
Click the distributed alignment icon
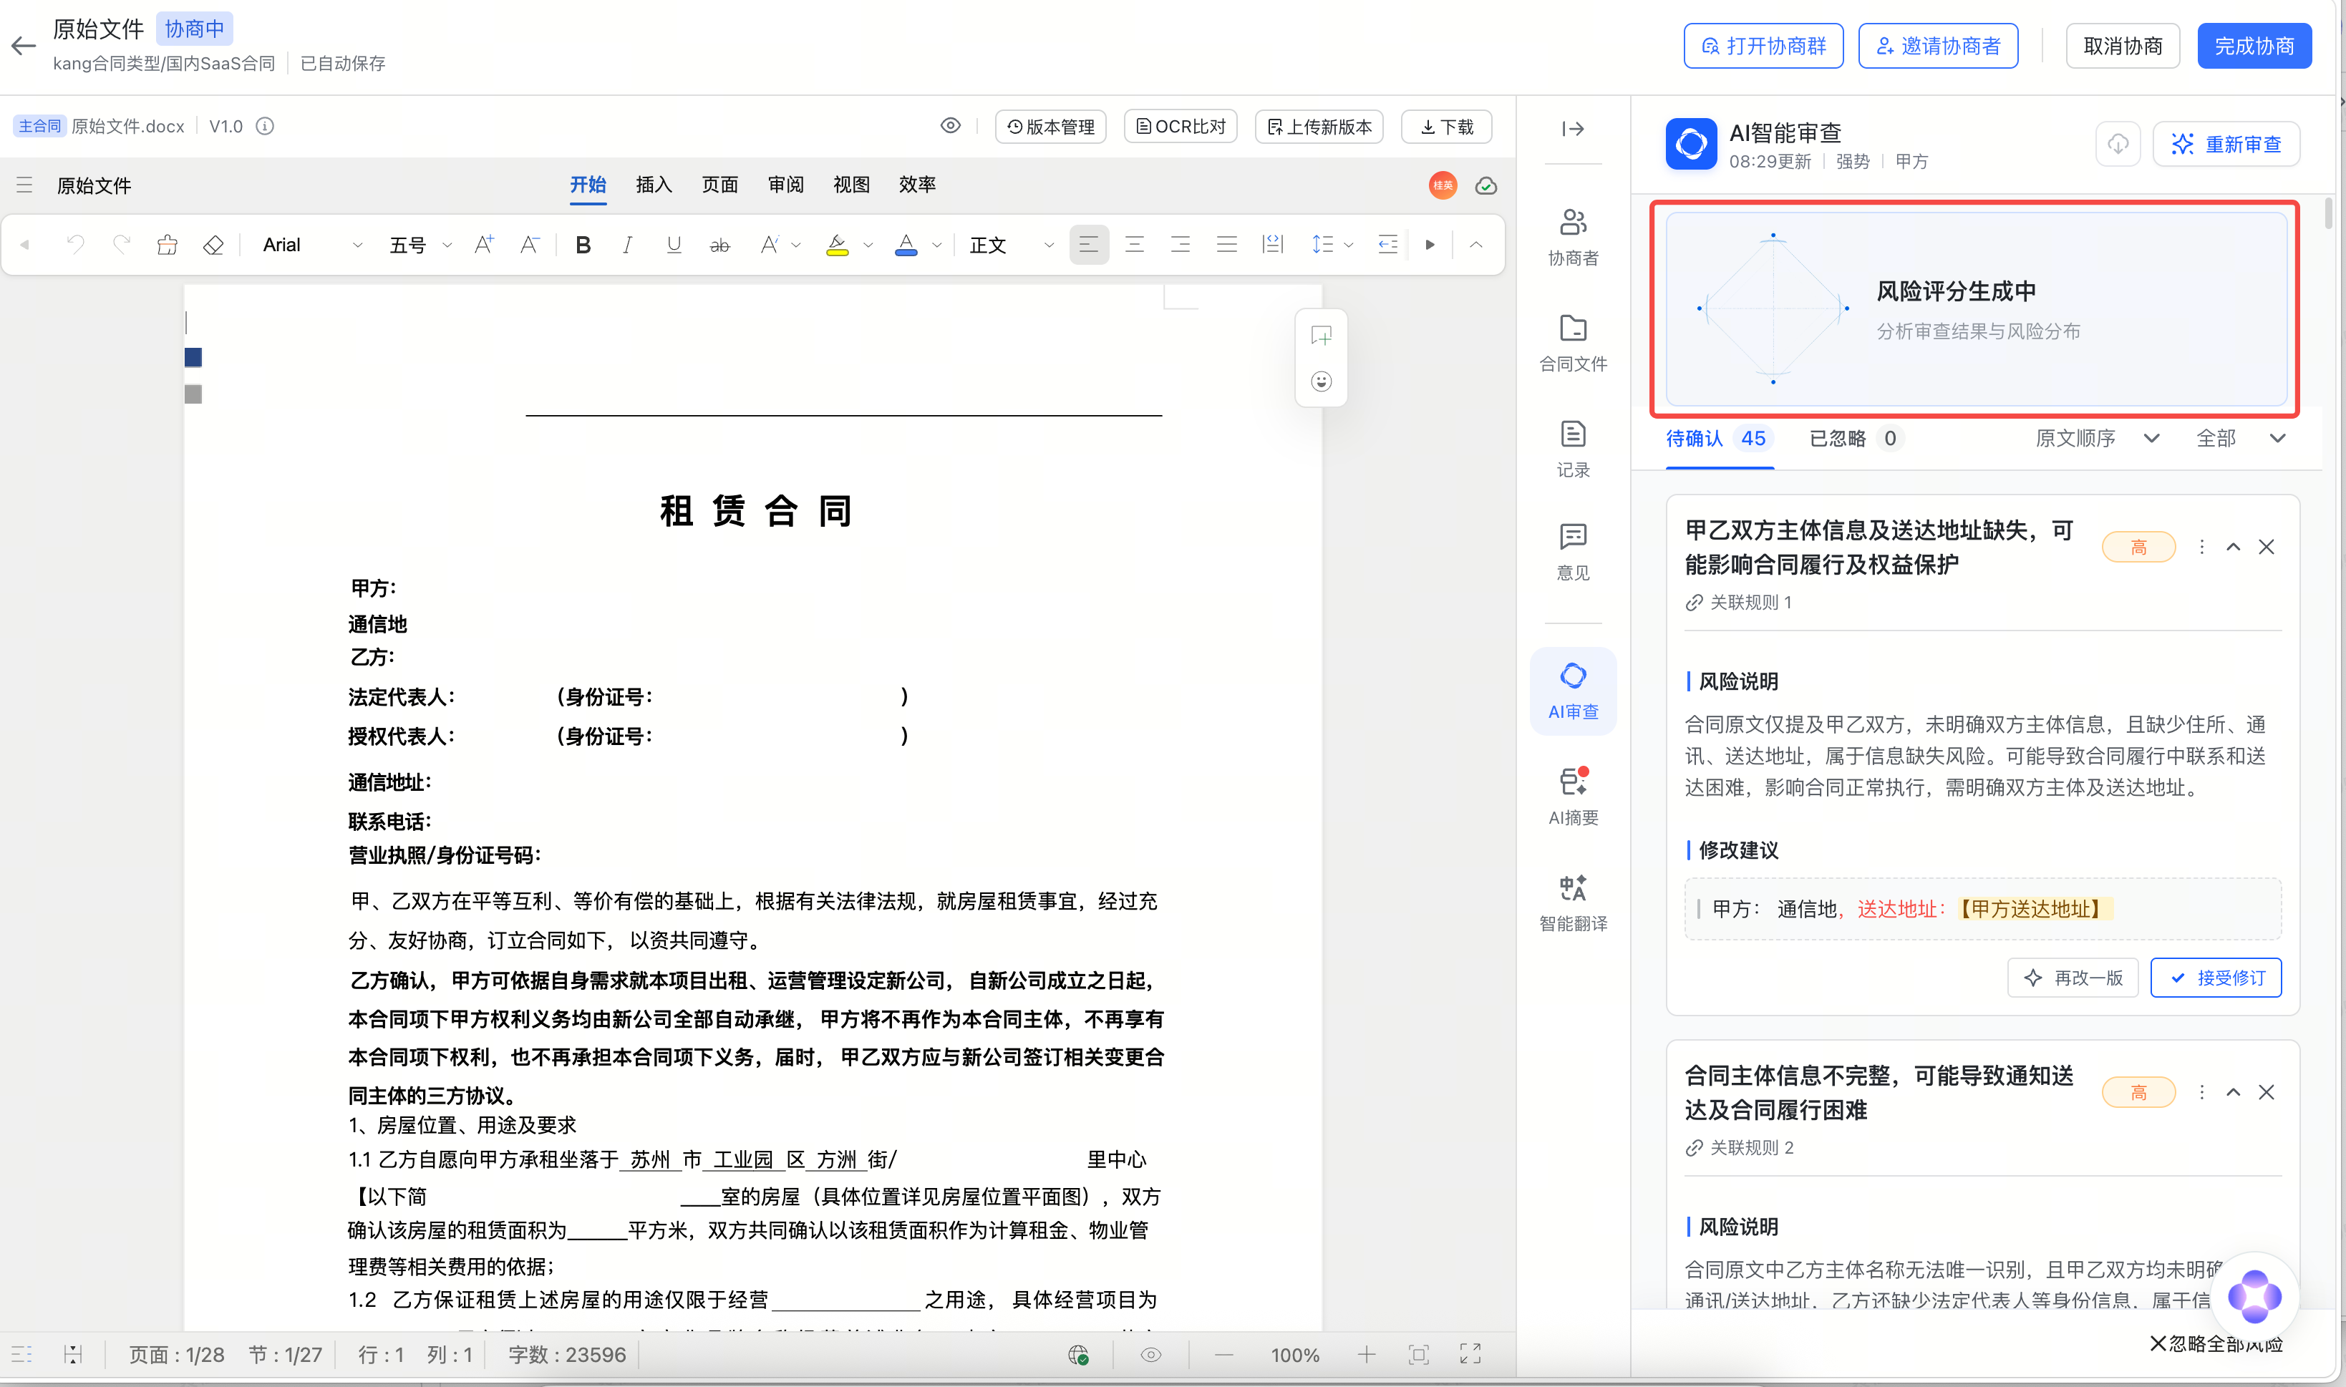(1273, 245)
